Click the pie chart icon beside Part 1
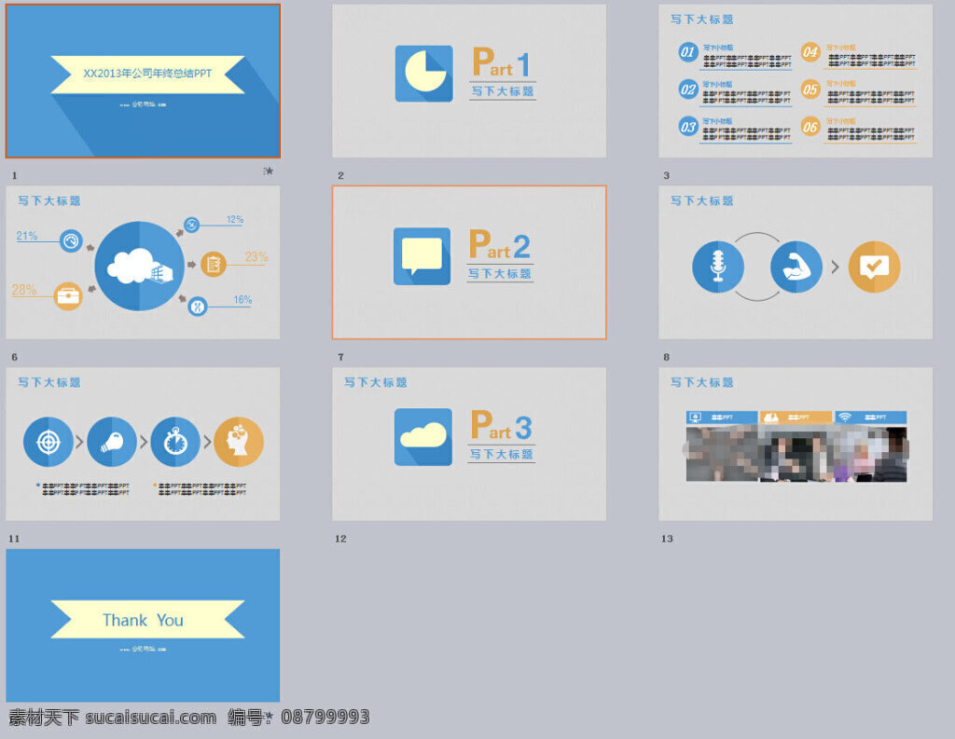 pyautogui.click(x=424, y=73)
